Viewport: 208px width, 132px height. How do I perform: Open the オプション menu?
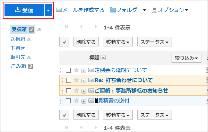(x=170, y=10)
